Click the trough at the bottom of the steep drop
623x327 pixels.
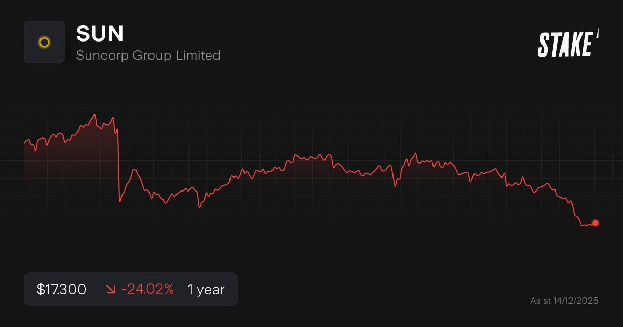click(x=120, y=201)
